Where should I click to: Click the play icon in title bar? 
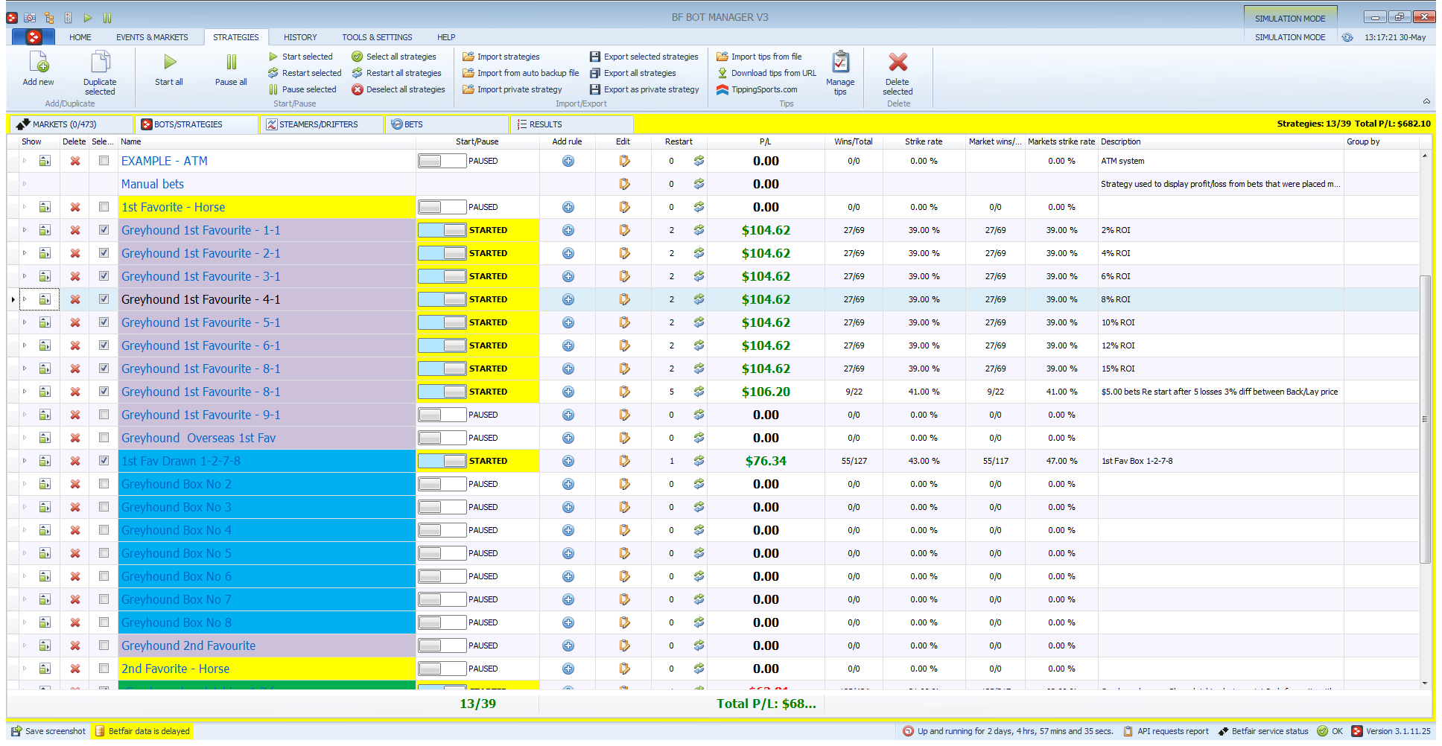tap(87, 17)
